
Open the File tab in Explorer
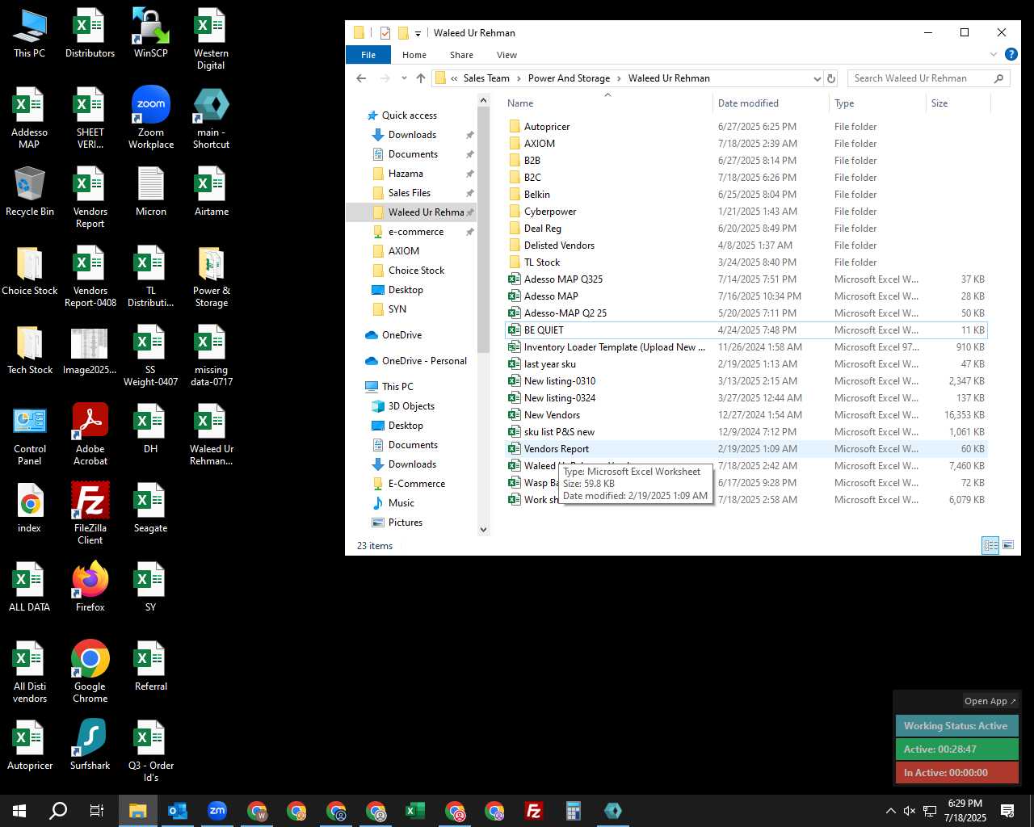[368, 55]
